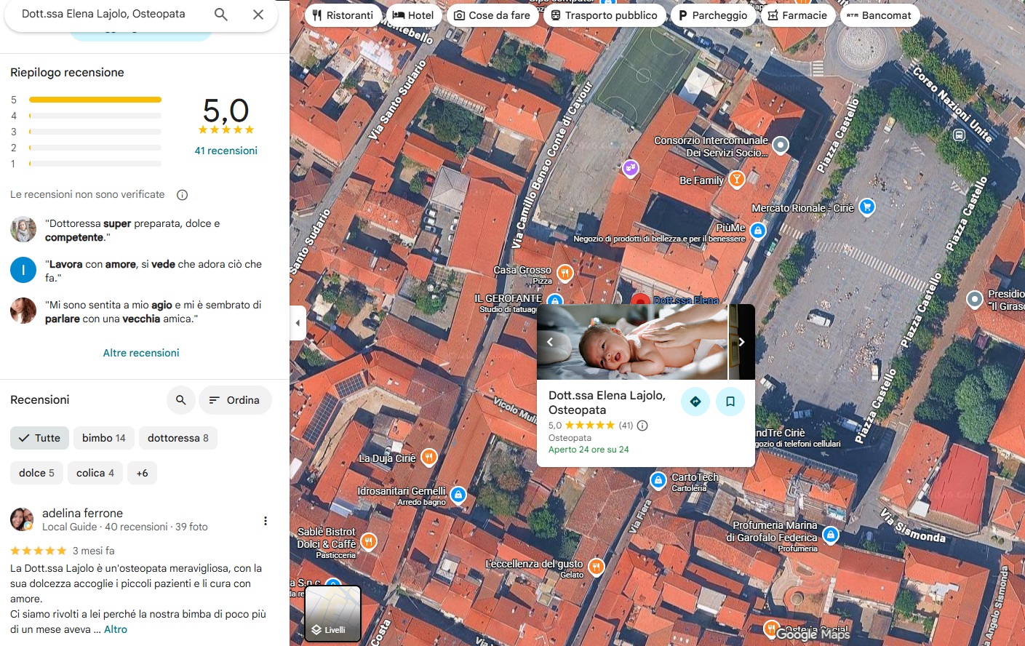Open the La Duja Ciriè restaurant pin

click(x=429, y=458)
